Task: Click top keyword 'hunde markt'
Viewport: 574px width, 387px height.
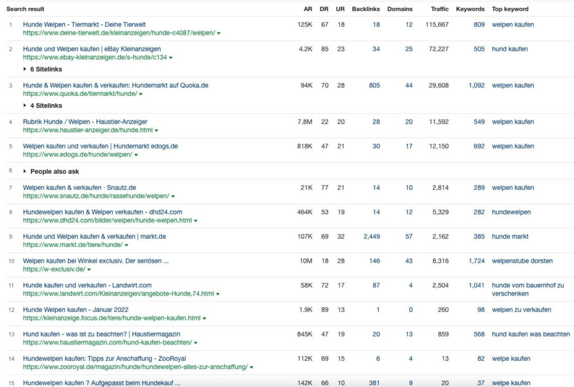Action: coord(510,237)
